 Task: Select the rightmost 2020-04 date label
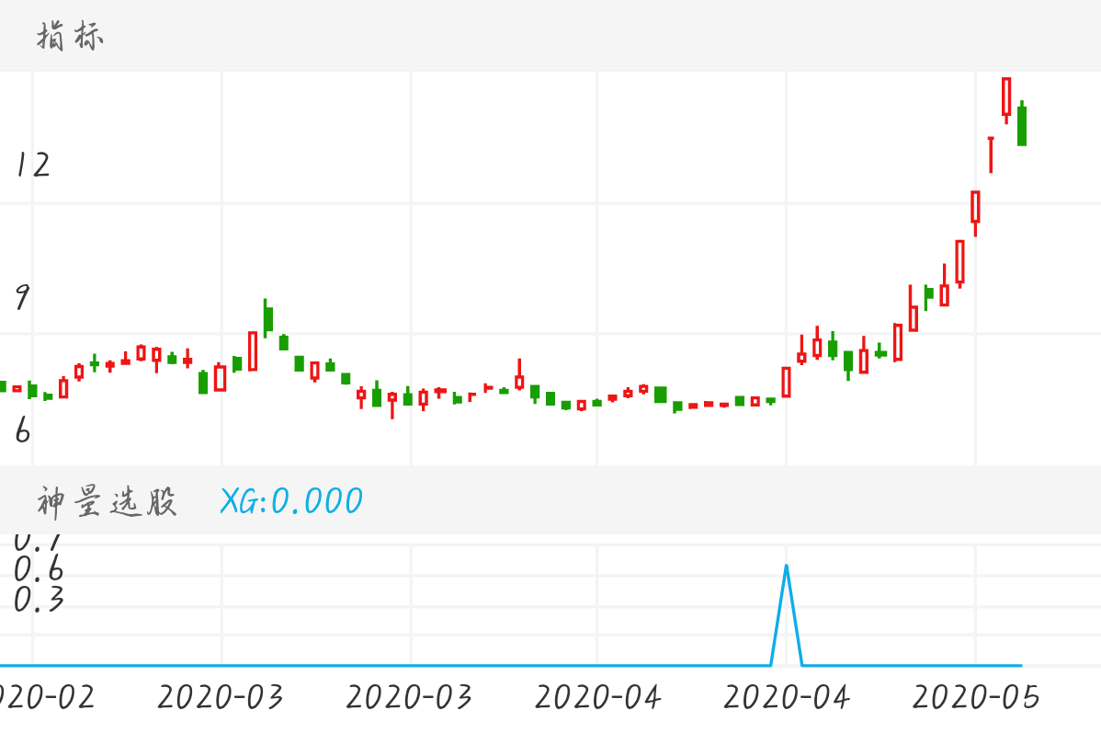point(787,698)
